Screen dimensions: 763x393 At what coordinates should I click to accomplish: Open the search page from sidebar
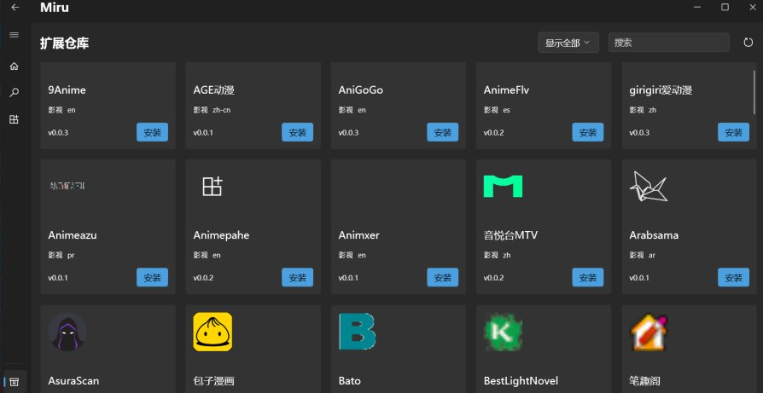pyautogui.click(x=14, y=93)
